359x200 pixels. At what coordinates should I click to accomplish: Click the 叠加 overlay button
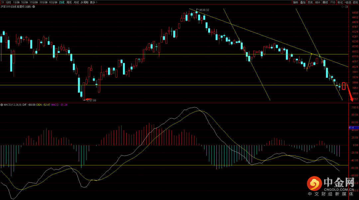click(303, 2)
